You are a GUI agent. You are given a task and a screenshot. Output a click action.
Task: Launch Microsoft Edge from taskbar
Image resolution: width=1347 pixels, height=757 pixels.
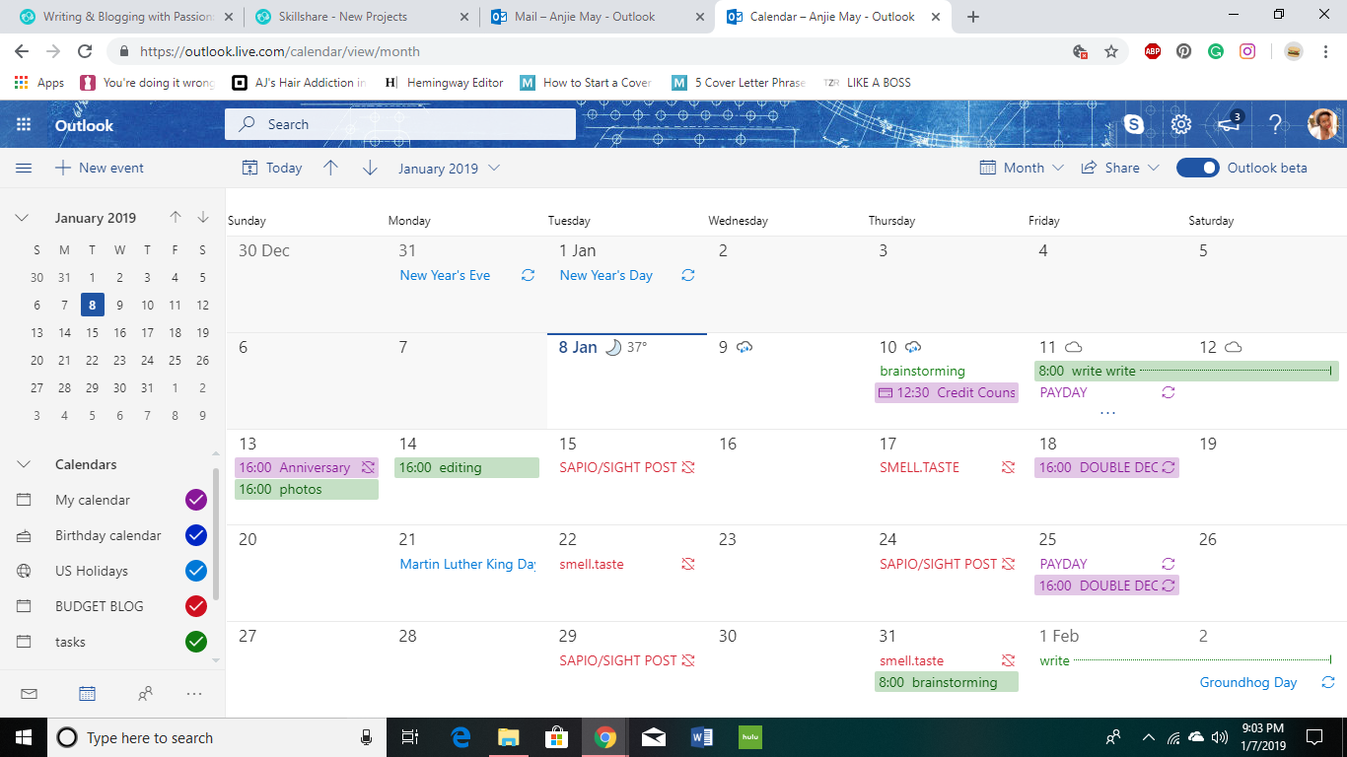(461, 737)
